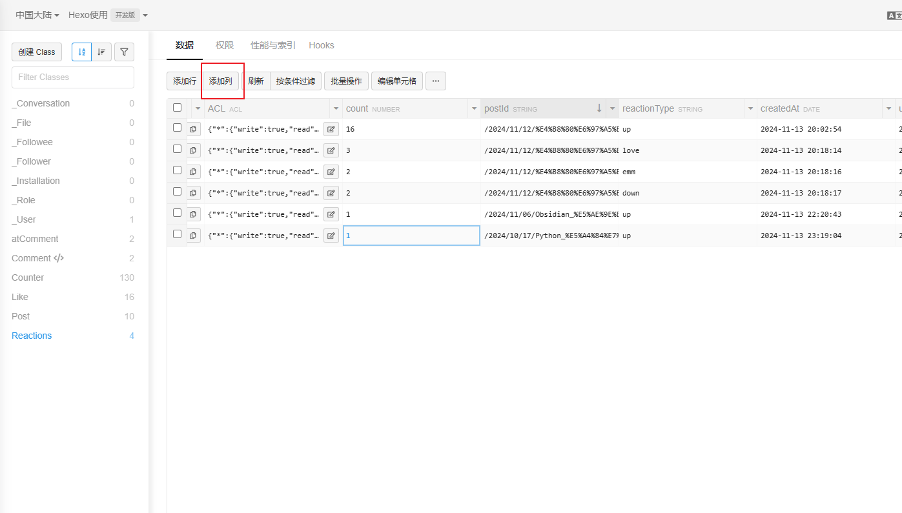This screenshot has width=902, height=513.
Task: Open the ACL column dropdown arrow
Action: click(x=336, y=108)
